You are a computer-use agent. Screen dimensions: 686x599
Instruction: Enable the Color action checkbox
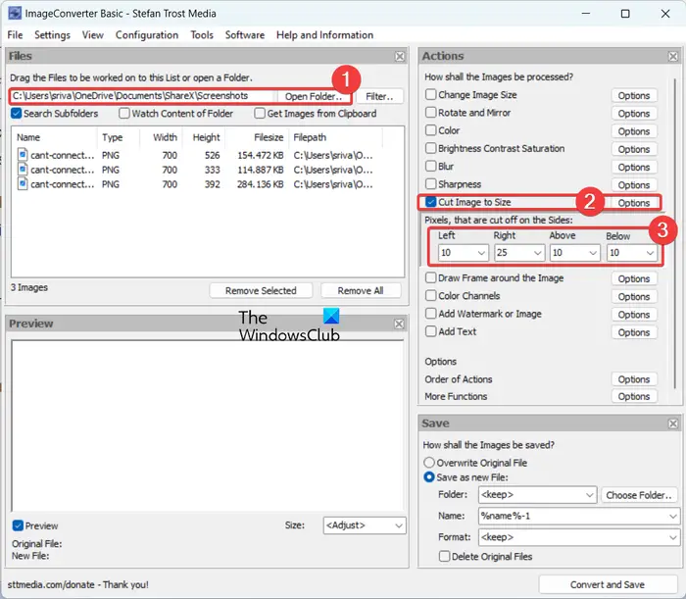pyautogui.click(x=431, y=130)
